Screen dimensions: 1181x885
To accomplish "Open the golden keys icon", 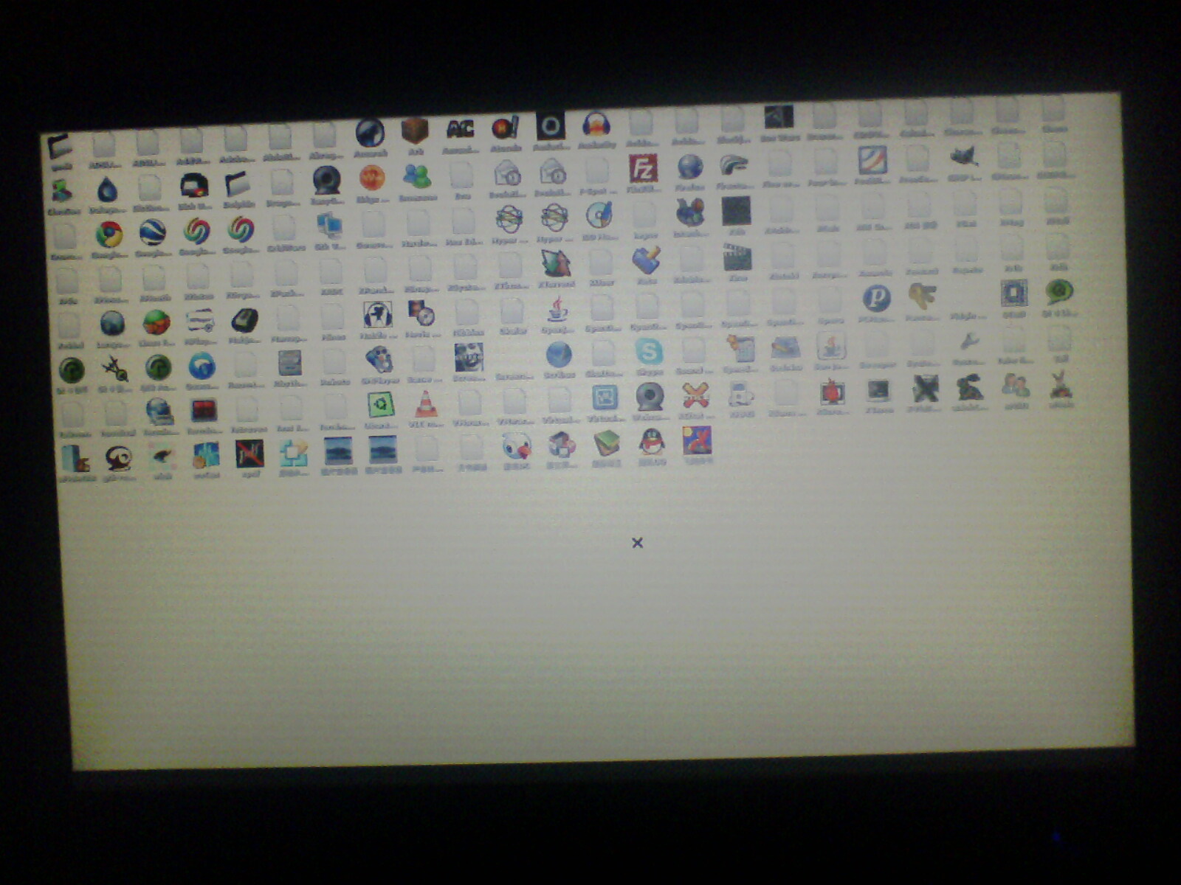I will (922, 296).
